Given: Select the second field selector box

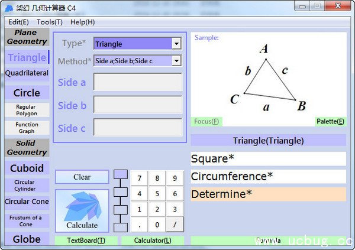Looking at the screenshot, I should click(x=121, y=192).
